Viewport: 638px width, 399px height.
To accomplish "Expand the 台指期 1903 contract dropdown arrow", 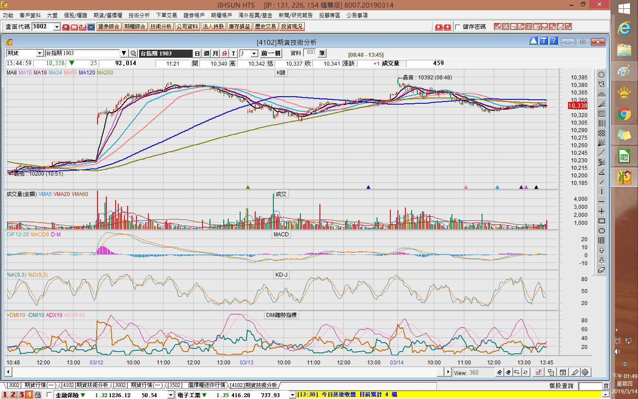I will (124, 53).
